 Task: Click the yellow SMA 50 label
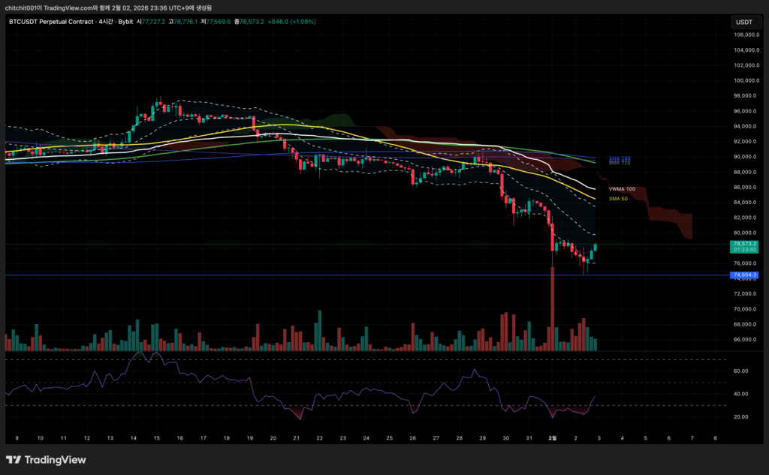pos(617,198)
